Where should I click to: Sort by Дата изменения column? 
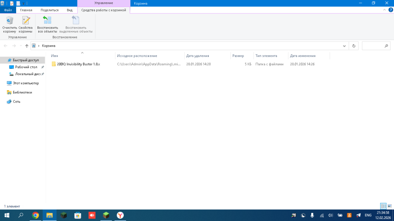(x=309, y=56)
